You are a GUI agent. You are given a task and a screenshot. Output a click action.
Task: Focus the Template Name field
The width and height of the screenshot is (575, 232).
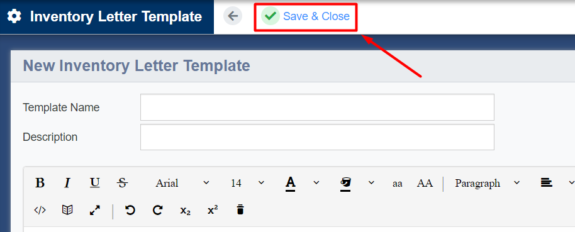[x=317, y=107]
